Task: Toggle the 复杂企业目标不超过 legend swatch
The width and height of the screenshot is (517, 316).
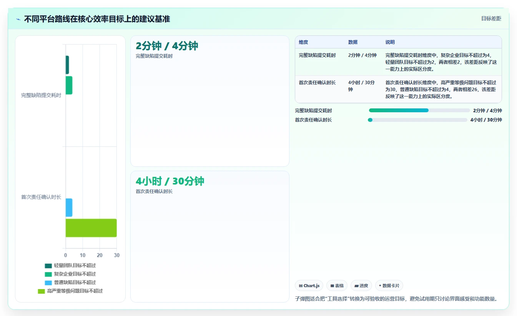Action: (x=48, y=274)
